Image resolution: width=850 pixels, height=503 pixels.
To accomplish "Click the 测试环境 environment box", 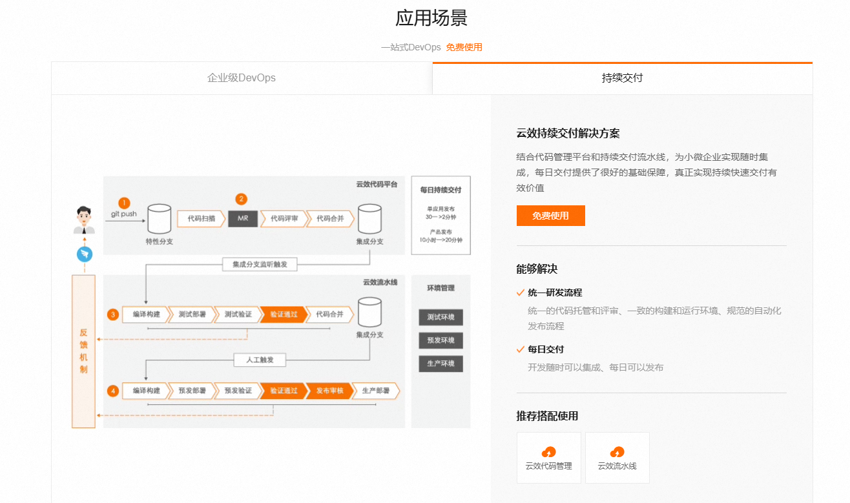I will (441, 318).
